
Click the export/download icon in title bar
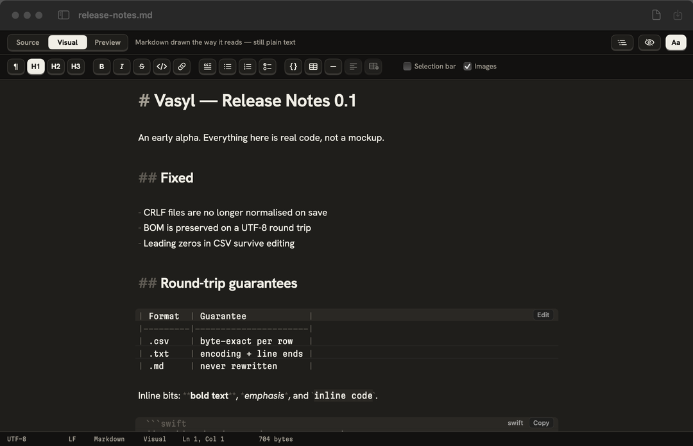[678, 15]
